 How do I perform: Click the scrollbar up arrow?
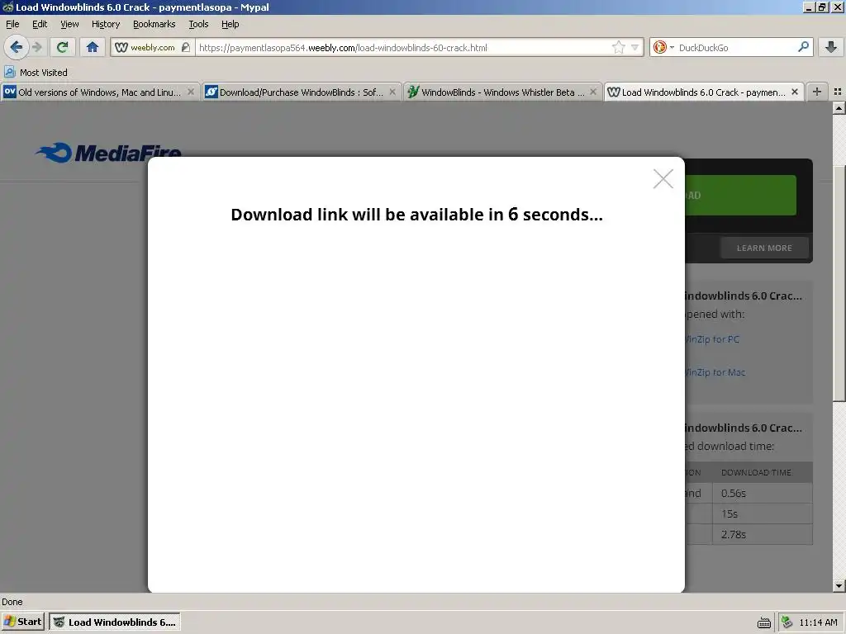839,108
